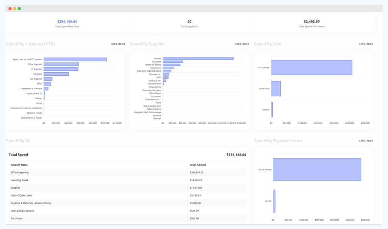
Task: Click Mark Knue's spending bar
Action: tap(276, 88)
